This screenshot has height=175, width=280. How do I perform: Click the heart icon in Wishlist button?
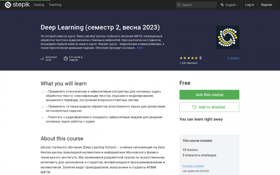(194, 107)
